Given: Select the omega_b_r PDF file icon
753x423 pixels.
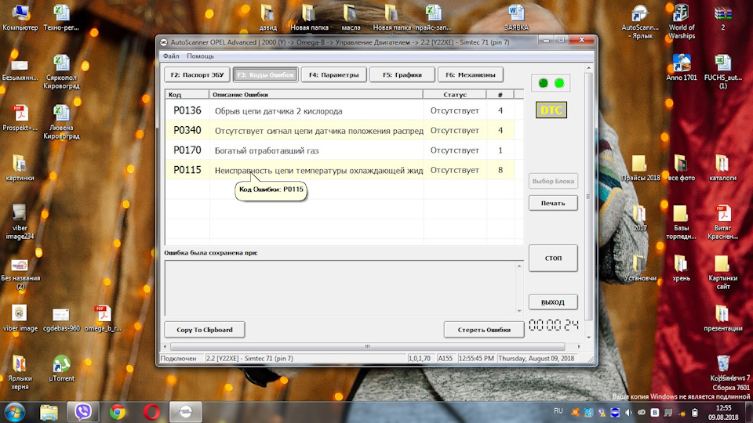Looking at the screenshot, I should tap(102, 319).
